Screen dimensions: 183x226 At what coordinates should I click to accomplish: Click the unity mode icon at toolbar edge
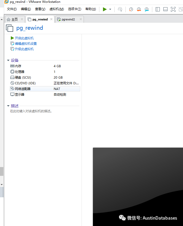click(x=181, y=9)
